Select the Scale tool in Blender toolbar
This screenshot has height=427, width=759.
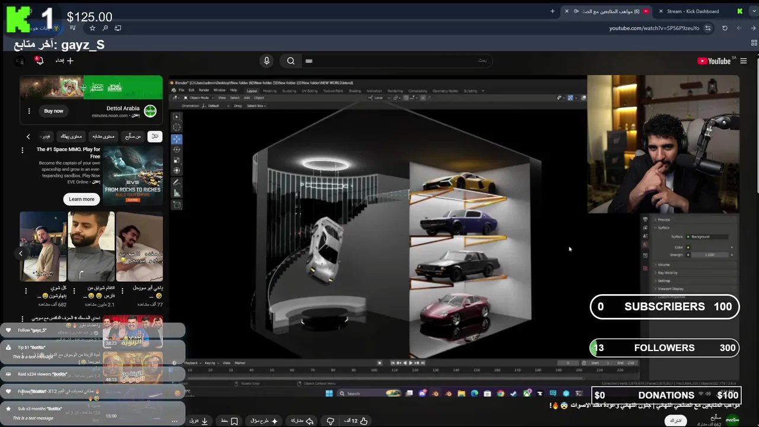coord(177,160)
